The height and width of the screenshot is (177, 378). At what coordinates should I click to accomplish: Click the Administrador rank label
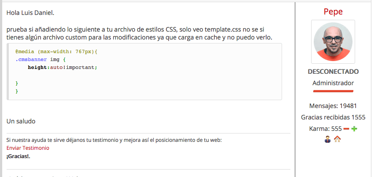click(333, 83)
